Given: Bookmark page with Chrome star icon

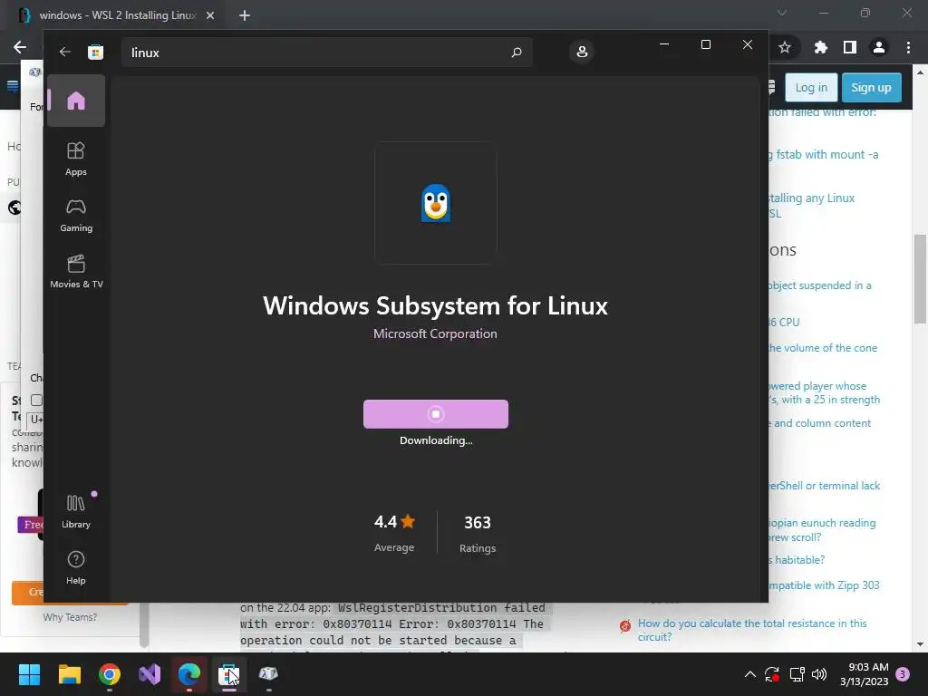Looking at the screenshot, I should 785,47.
